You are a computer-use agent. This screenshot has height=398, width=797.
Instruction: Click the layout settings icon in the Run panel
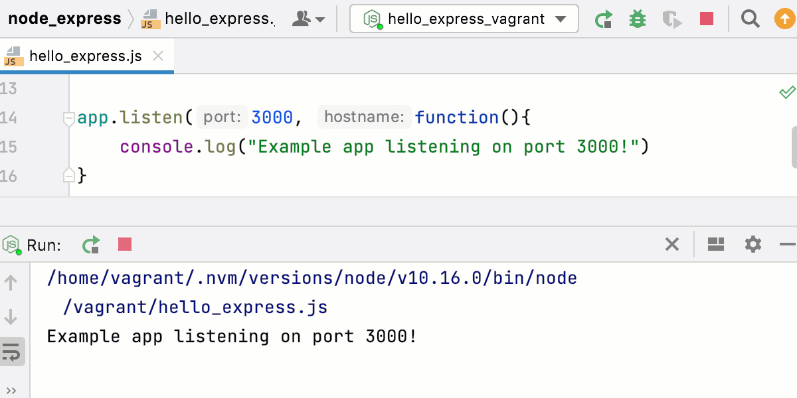coord(716,245)
